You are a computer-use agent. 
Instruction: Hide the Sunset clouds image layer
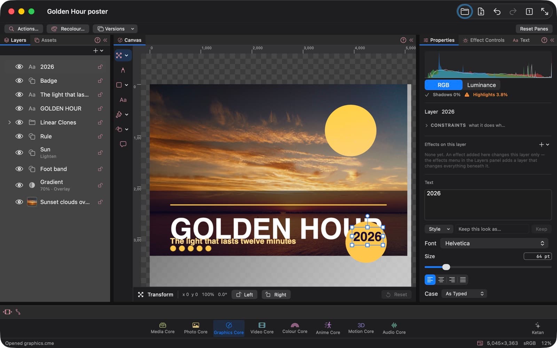click(x=19, y=202)
